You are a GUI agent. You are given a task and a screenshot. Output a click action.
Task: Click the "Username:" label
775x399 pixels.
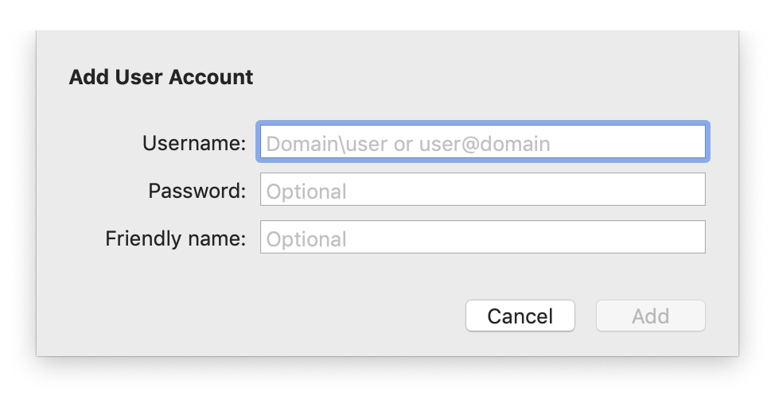194,143
